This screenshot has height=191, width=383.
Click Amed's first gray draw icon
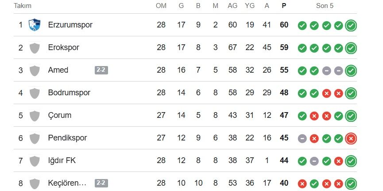pyautogui.click(x=327, y=70)
